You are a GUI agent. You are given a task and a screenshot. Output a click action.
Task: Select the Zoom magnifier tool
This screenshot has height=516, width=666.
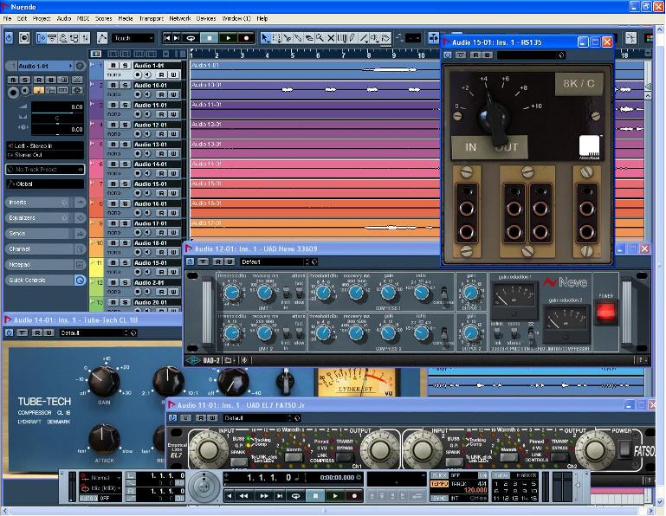(320, 38)
